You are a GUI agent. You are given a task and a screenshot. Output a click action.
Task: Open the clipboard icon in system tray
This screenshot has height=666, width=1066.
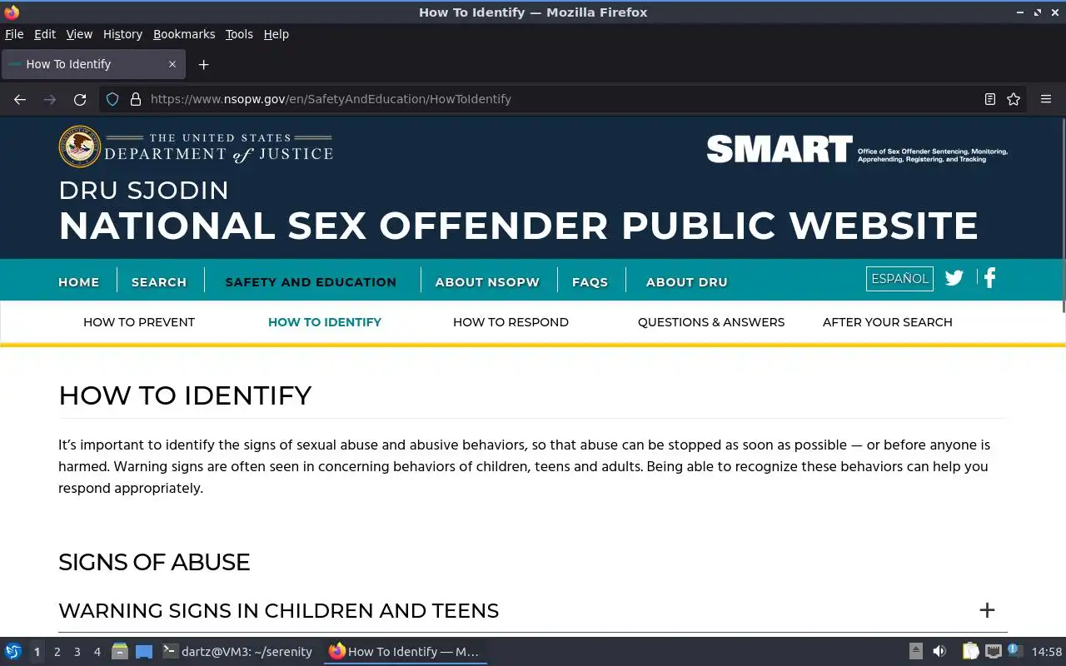click(x=970, y=652)
